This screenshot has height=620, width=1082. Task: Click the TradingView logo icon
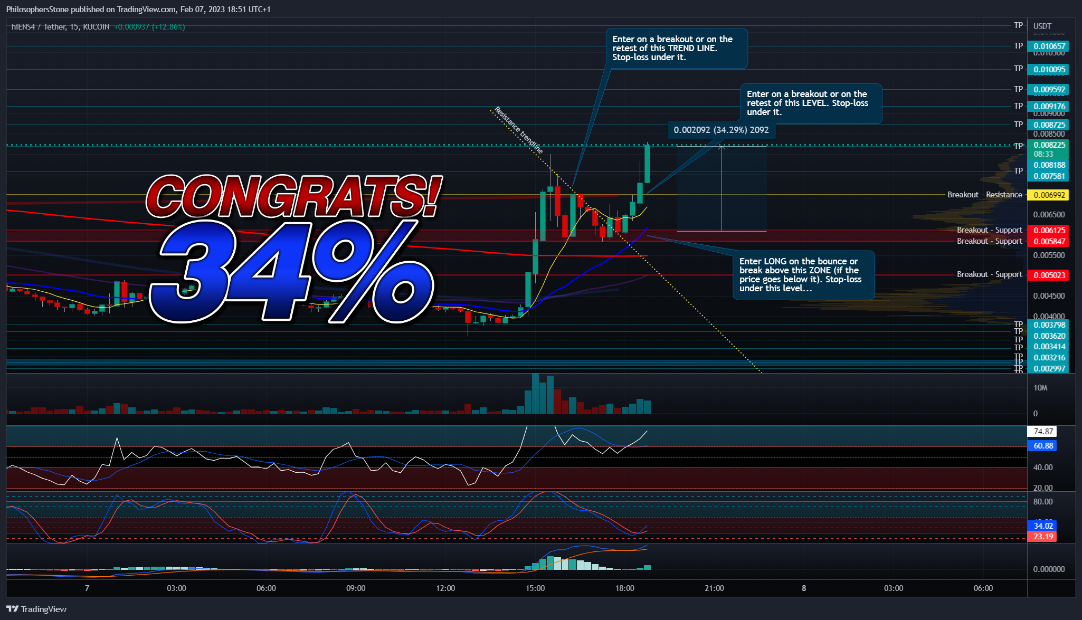pyautogui.click(x=13, y=609)
